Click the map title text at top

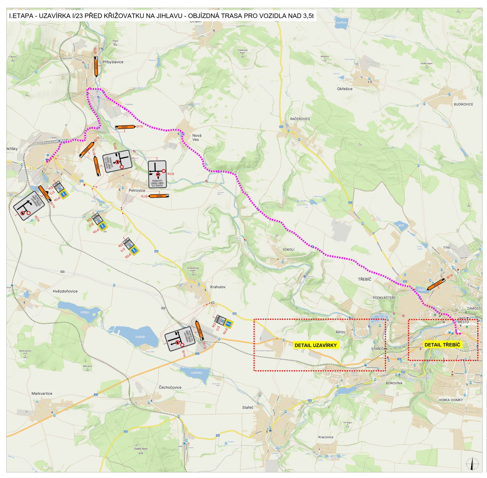coord(161,16)
